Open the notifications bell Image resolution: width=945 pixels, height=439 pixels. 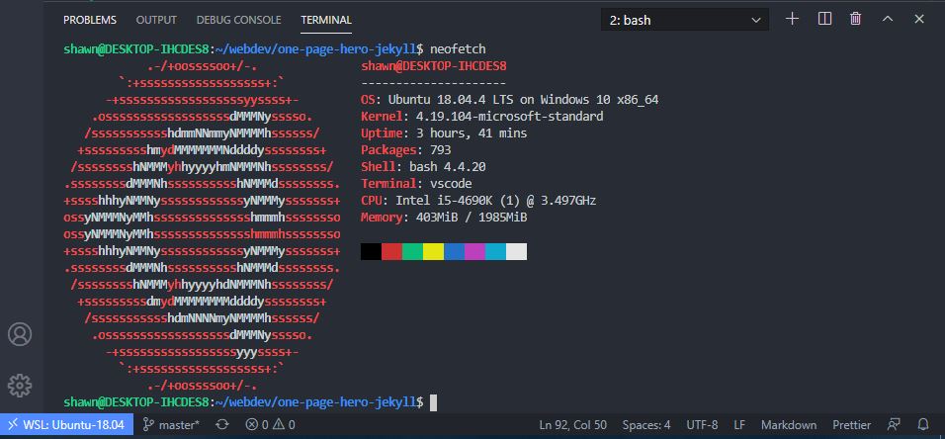pos(924,425)
